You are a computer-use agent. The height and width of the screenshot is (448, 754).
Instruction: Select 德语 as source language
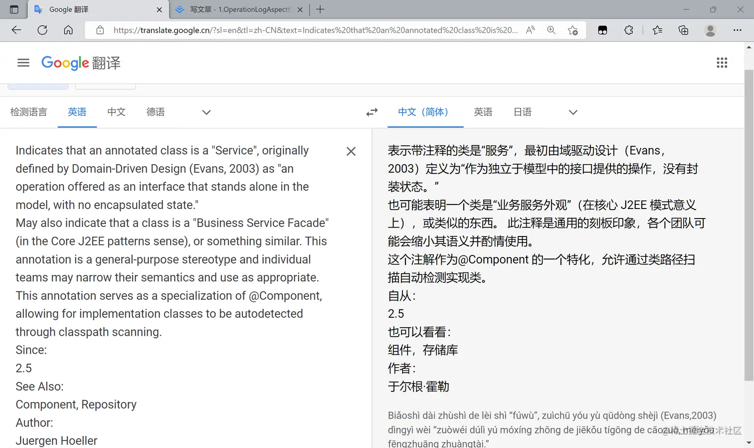pos(156,112)
